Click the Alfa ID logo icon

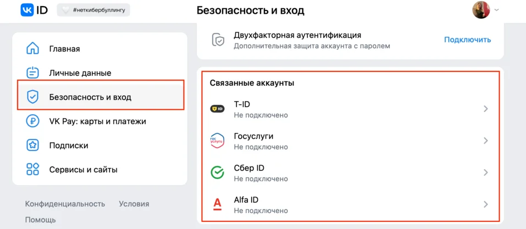point(218,204)
